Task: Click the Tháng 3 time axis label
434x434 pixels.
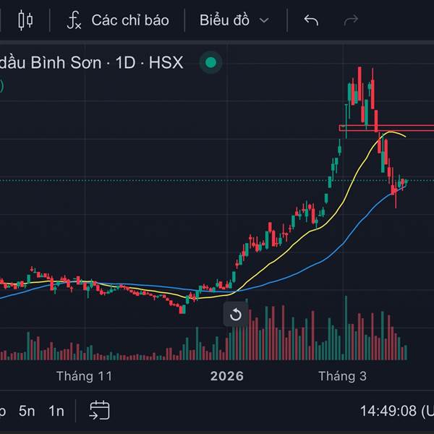Action: [337, 376]
